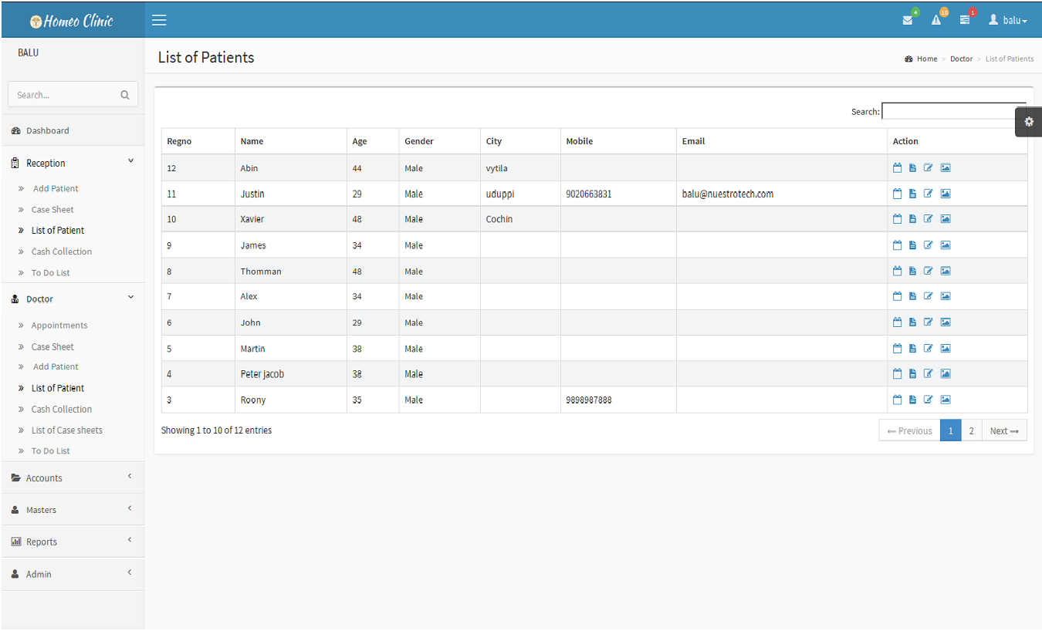Image resolution: width=1042 pixels, height=631 pixels.
Task: Click the Next pagination button
Action: pos(1004,431)
